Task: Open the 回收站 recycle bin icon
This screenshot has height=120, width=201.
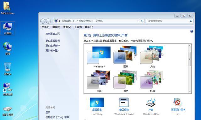Action: coord(8,69)
